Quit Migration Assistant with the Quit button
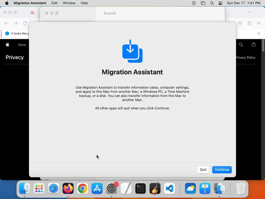The height and width of the screenshot is (199, 265). (x=203, y=169)
